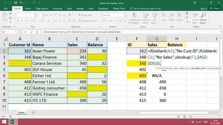Toggle Bold formatting
Image resolution: width=223 pixels, height=125 pixels.
(x=18, y=21)
